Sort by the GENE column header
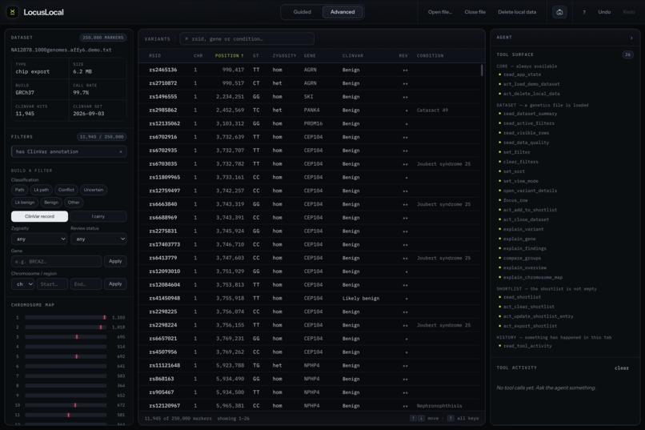645x430 pixels. [x=310, y=55]
